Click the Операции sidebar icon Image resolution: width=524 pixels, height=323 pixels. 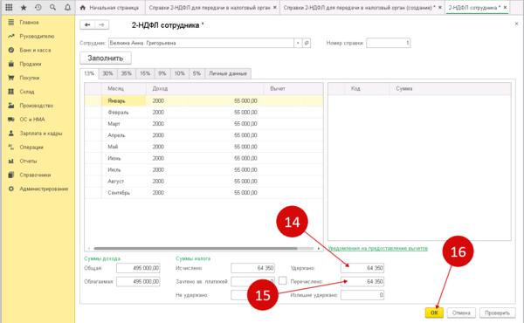click(11, 147)
